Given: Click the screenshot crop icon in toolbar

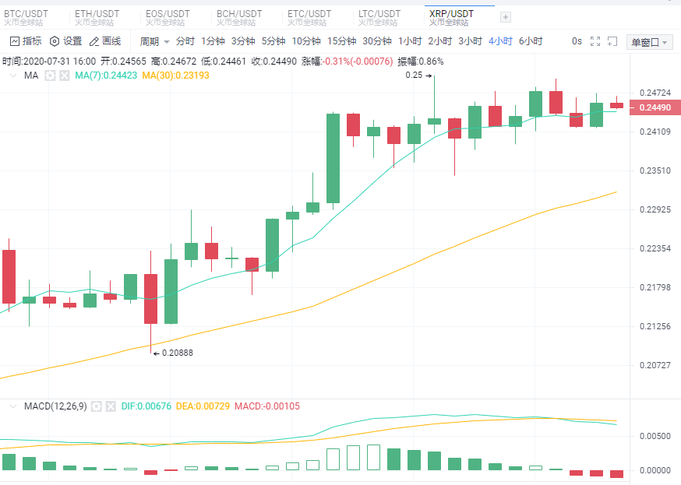Looking at the screenshot, I should click(x=614, y=41).
